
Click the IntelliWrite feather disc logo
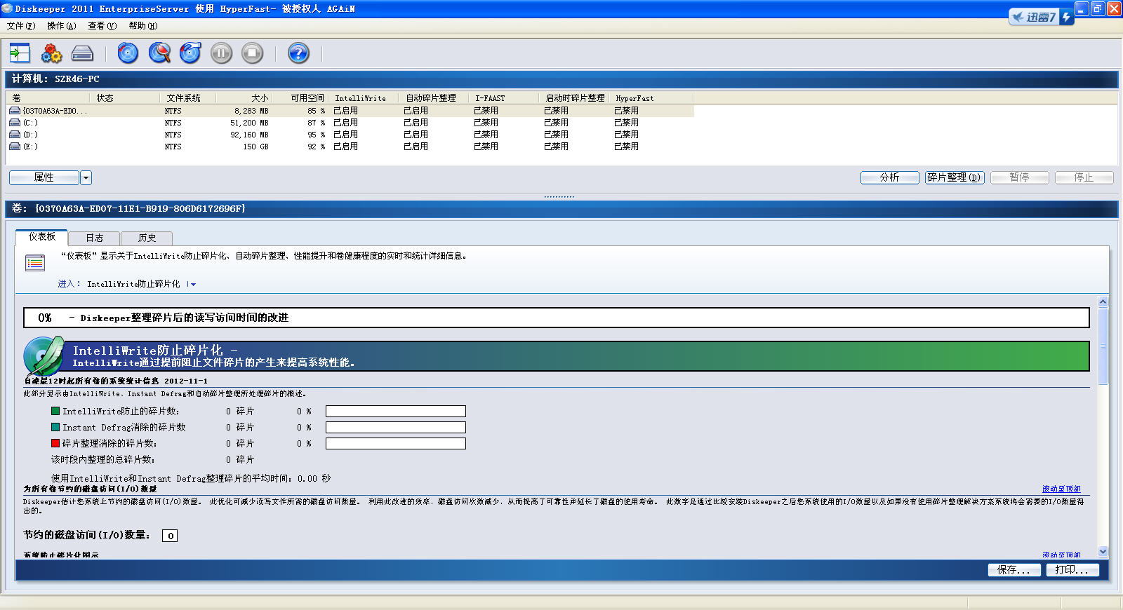44,355
